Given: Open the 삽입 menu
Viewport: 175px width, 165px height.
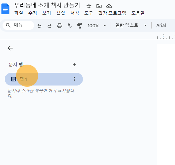Looking at the screenshot, I should [61, 13].
